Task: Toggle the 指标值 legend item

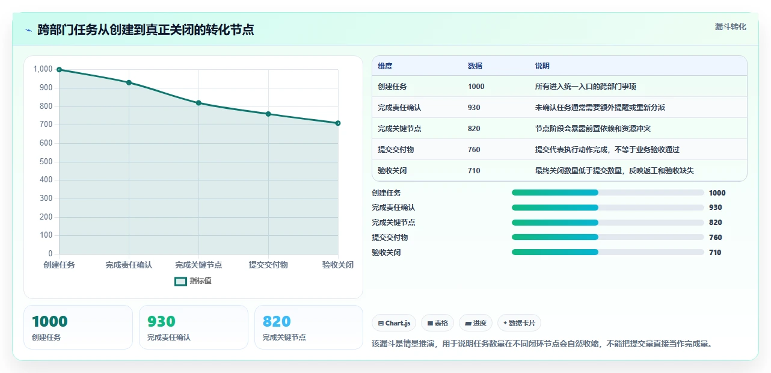Action: coord(193,281)
